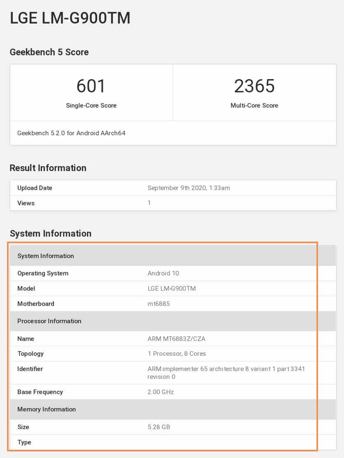344x458 pixels.
Task: Select the Model value LGE LM-G900TM
Action: [x=171, y=289]
